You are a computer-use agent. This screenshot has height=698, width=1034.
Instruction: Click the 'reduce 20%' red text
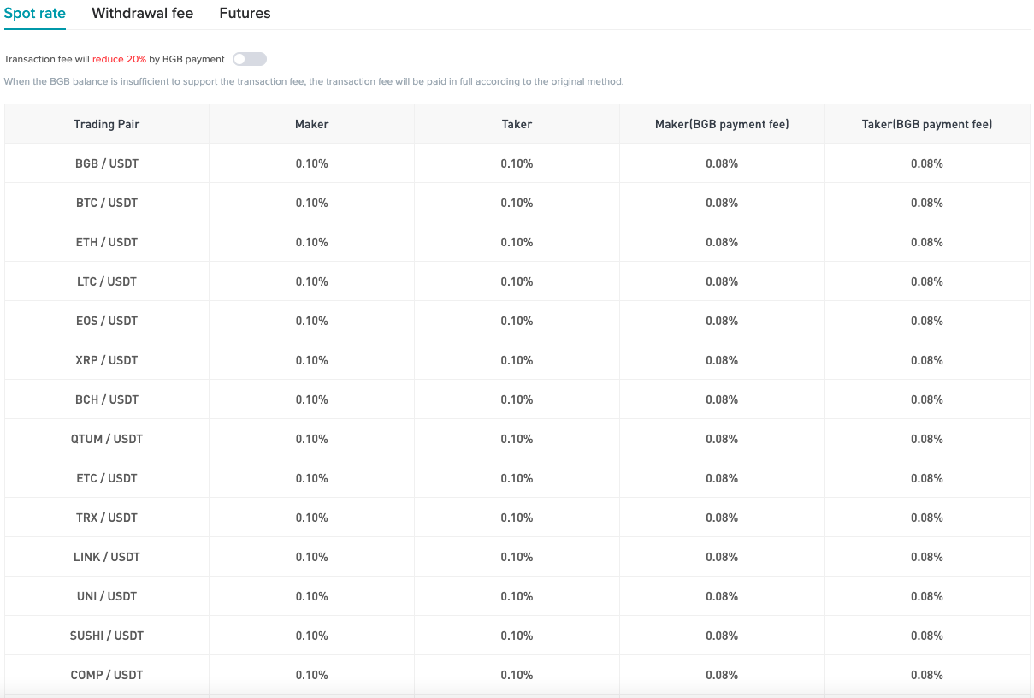point(119,59)
